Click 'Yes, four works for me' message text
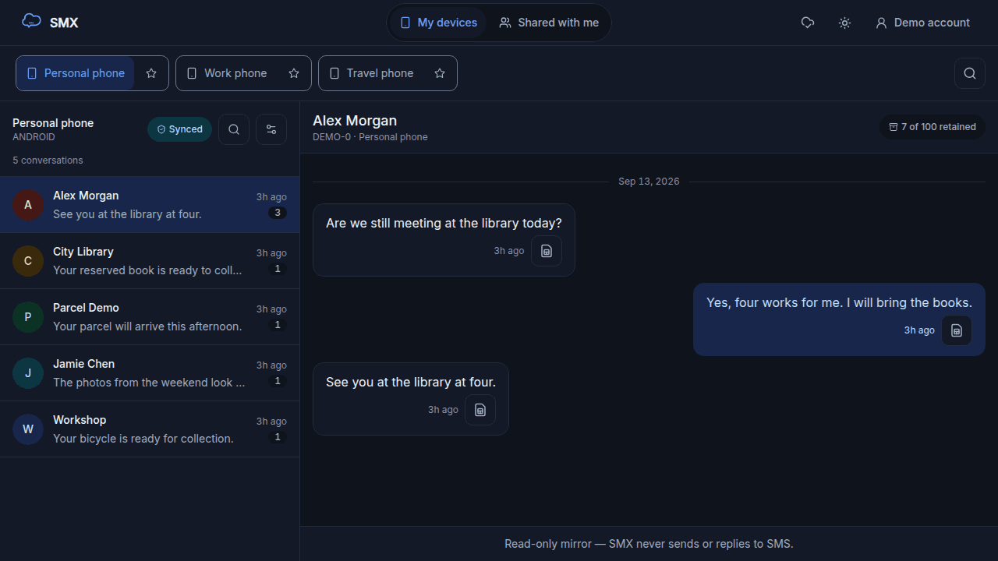This screenshot has height=561, width=998. [839, 302]
